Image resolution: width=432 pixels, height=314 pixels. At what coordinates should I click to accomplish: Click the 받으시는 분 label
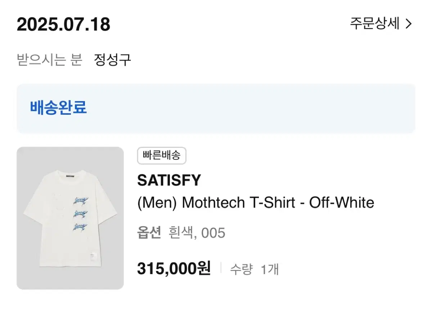(x=50, y=60)
